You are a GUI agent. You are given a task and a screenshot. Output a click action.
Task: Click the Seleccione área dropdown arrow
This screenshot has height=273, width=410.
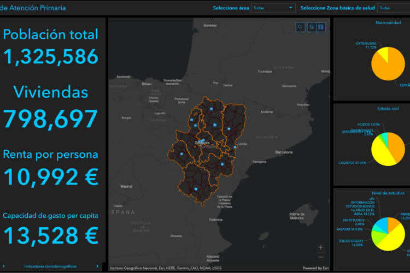(290, 8)
